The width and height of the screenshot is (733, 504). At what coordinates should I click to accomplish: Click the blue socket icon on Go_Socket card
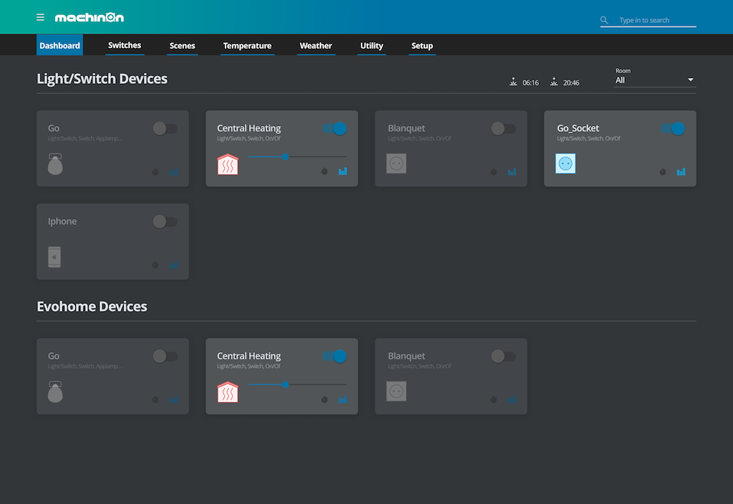coord(565,164)
